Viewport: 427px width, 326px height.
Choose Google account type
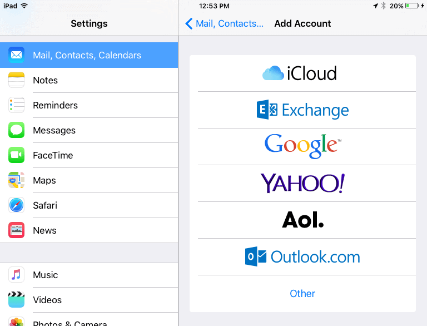[x=302, y=146]
